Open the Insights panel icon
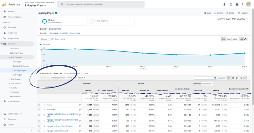This screenshot has width=254, height=133. [239, 13]
